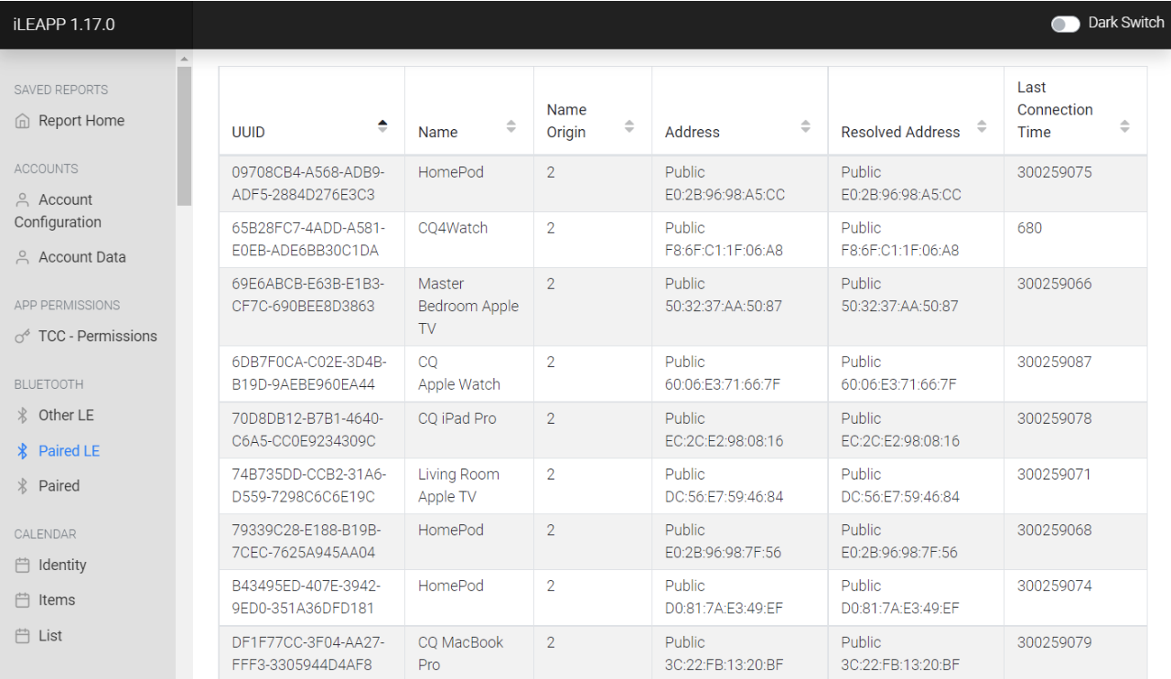The height and width of the screenshot is (679, 1171).
Task: Open Account Data report
Action: point(82,257)
